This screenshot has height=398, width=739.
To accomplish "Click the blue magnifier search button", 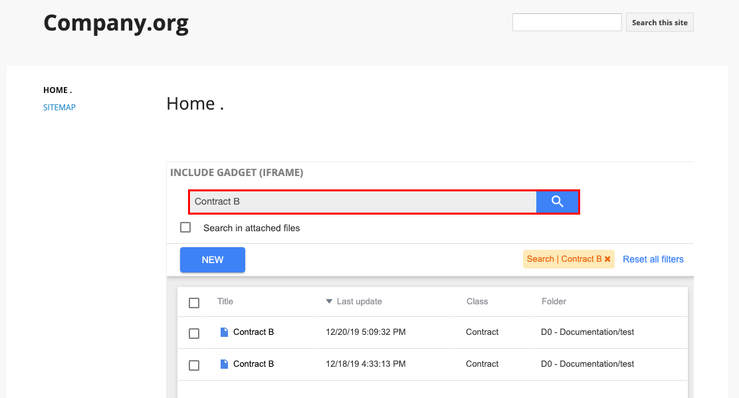I will (557, 201).
